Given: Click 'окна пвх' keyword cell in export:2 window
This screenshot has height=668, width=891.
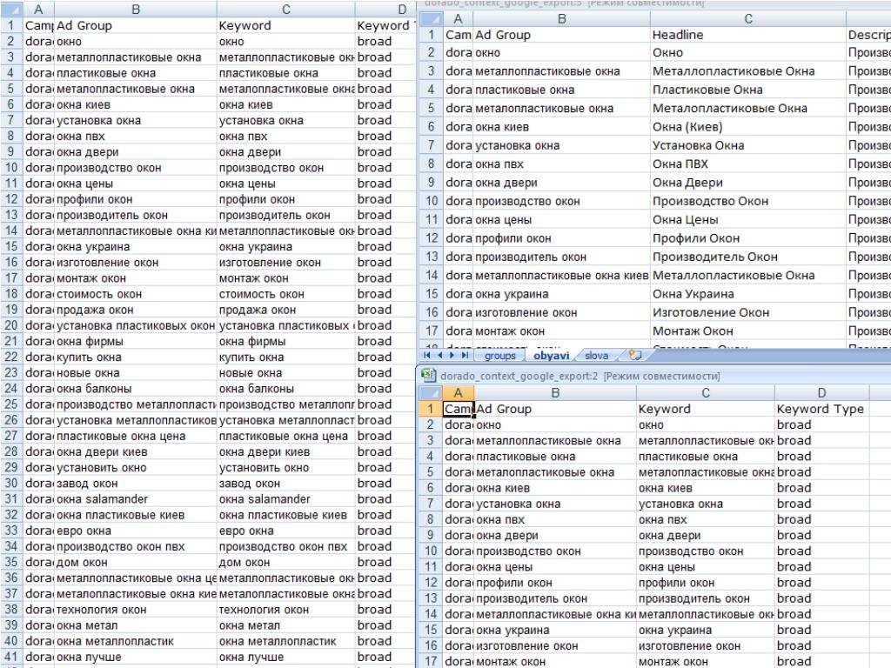Looking at the screenshot, I should tap(706, 520).
